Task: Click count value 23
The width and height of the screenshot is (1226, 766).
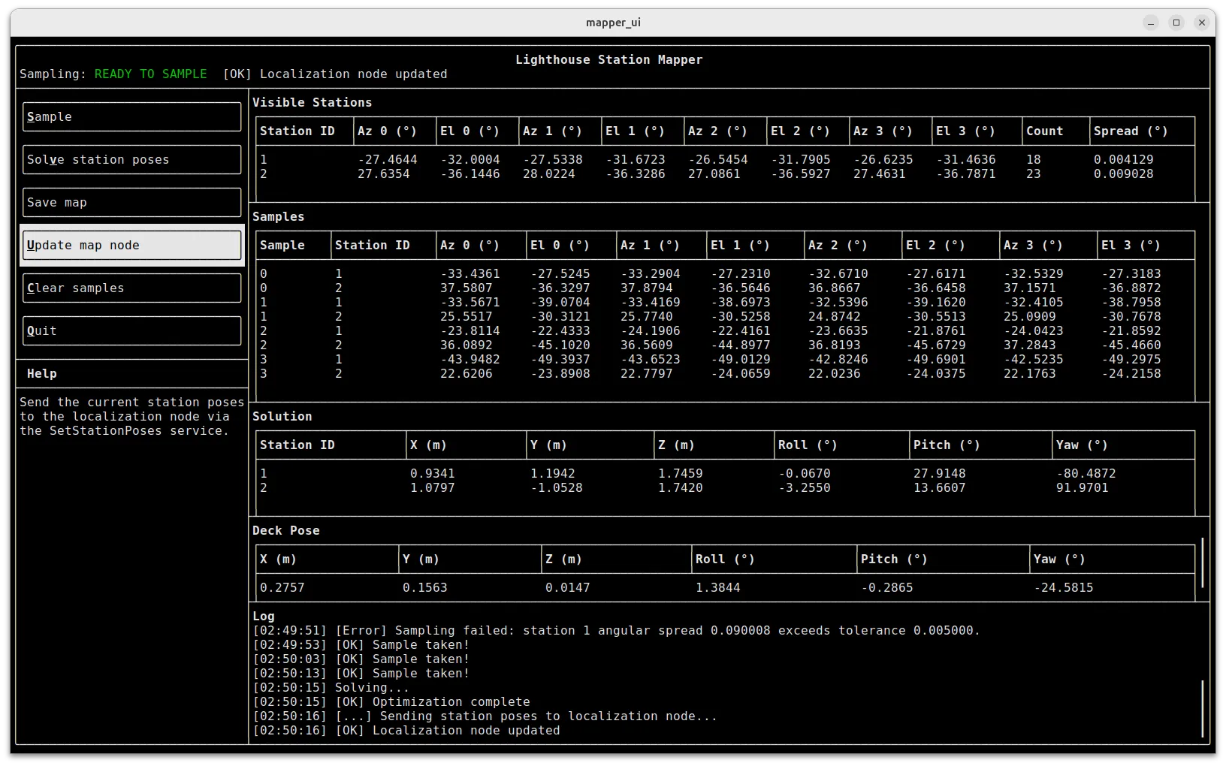Action: pyautogui.click(x=1034, y=174)
